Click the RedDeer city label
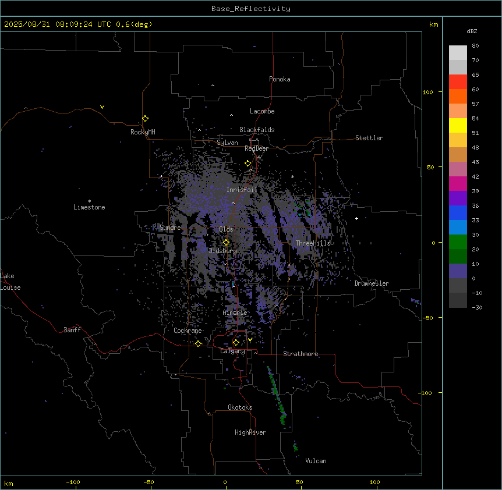 (x=256, y=148)
